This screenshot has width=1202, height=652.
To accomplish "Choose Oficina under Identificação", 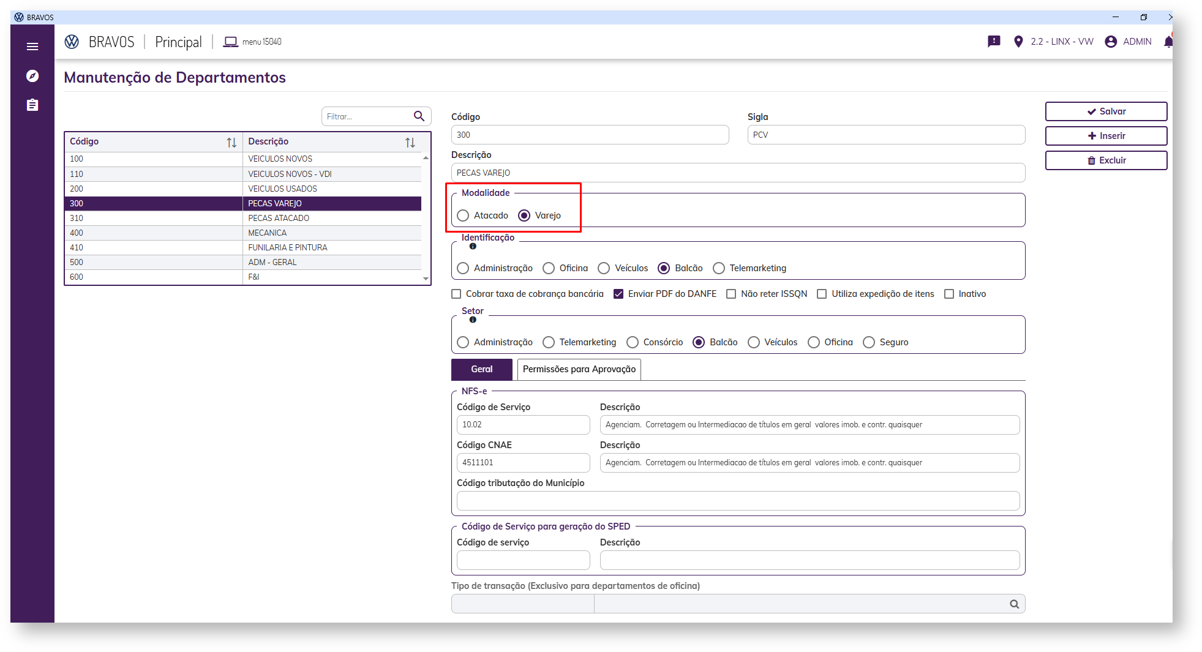I will click(x=549, y=268).
